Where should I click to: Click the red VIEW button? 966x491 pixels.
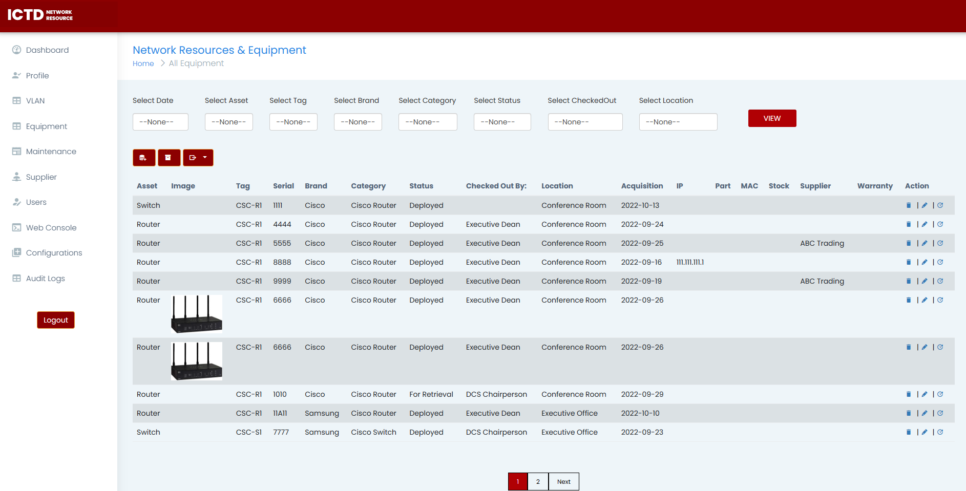click(772, 118)
